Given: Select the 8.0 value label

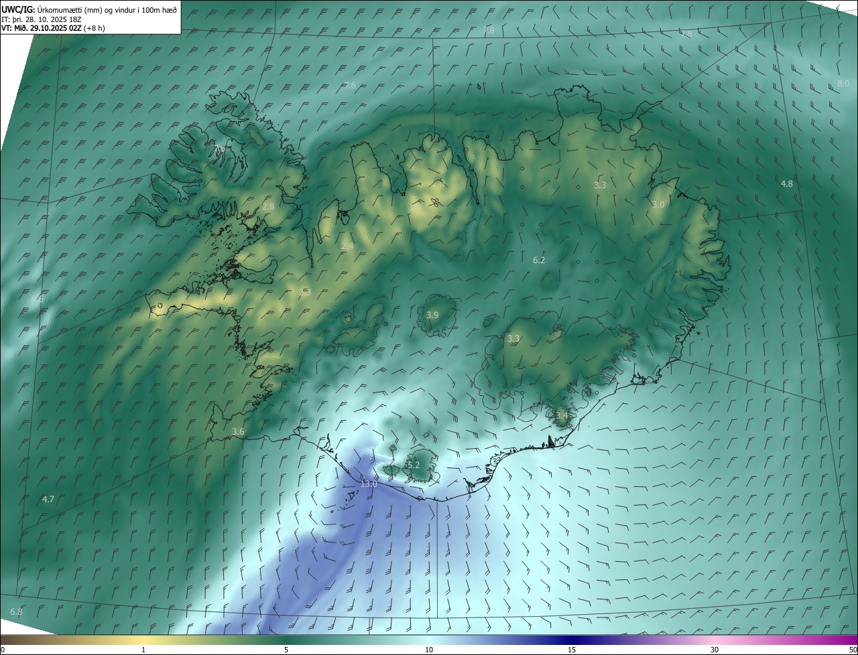Looking at the screenshot, I should point(843,83).
